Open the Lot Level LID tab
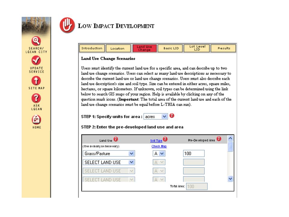 pyautogui.click(x=197, y=48)
